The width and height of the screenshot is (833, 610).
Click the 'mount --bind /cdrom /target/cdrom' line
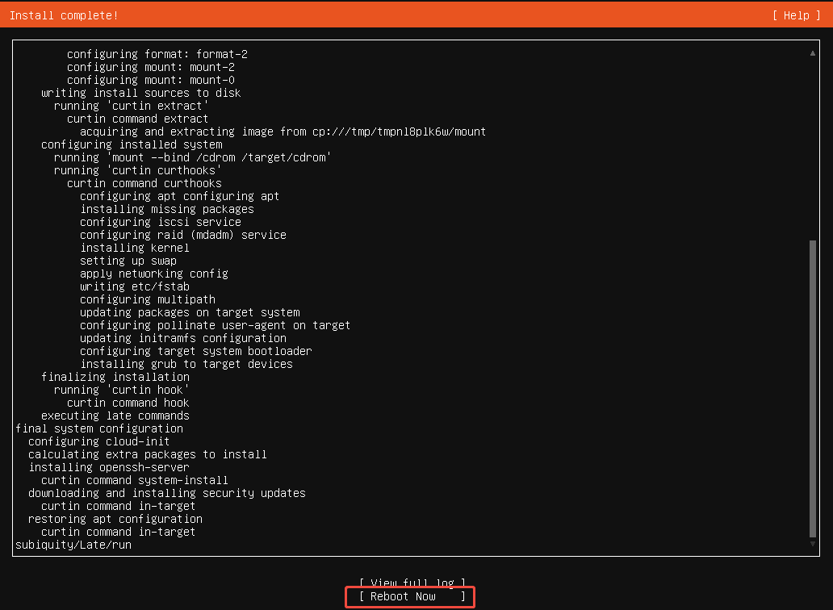tap(192, 157)
